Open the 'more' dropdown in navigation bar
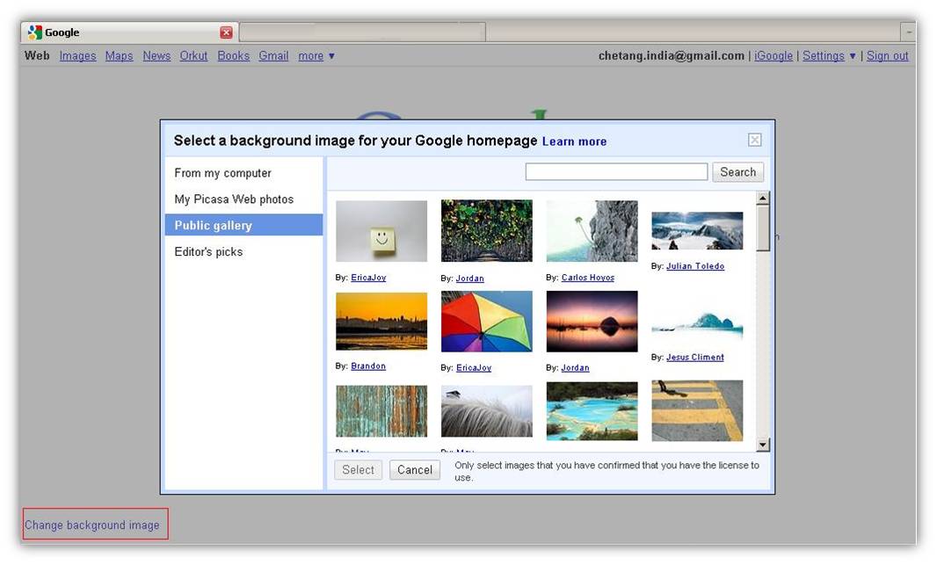 pyautogui.click(x=316, y=55)
